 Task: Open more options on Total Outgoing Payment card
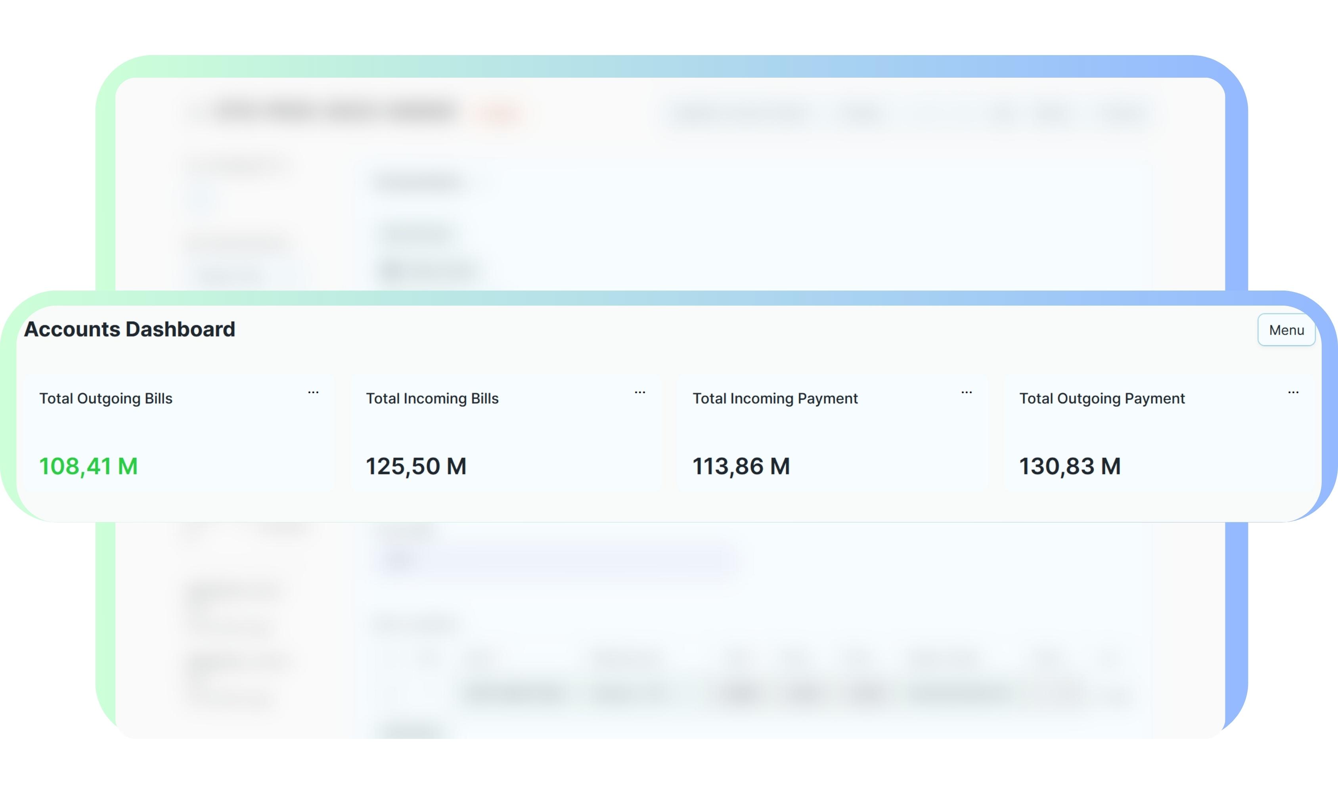[1293, 393]
